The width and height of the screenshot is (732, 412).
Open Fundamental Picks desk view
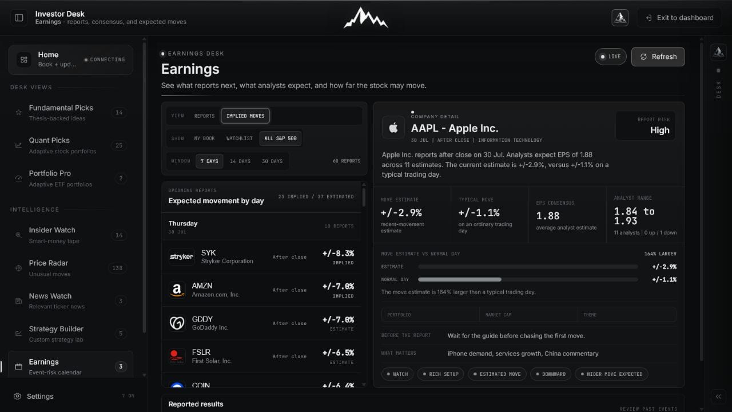70,113
